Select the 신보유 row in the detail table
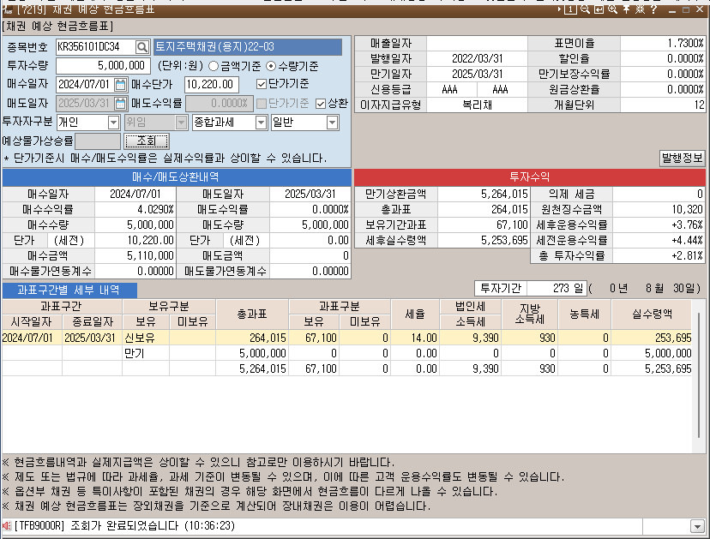 coord(346,338)
